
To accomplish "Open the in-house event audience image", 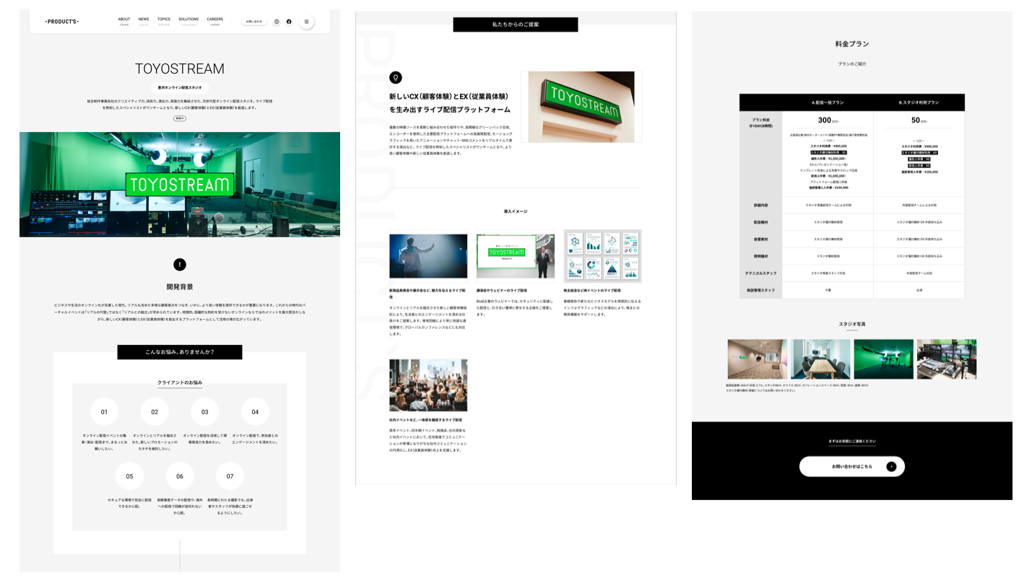I will (428, 385).
